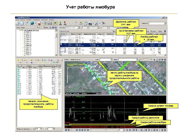This screenshot has width=181, height=135.
Task: Click the trips table scrollbar right arrow
Action: 165,55
